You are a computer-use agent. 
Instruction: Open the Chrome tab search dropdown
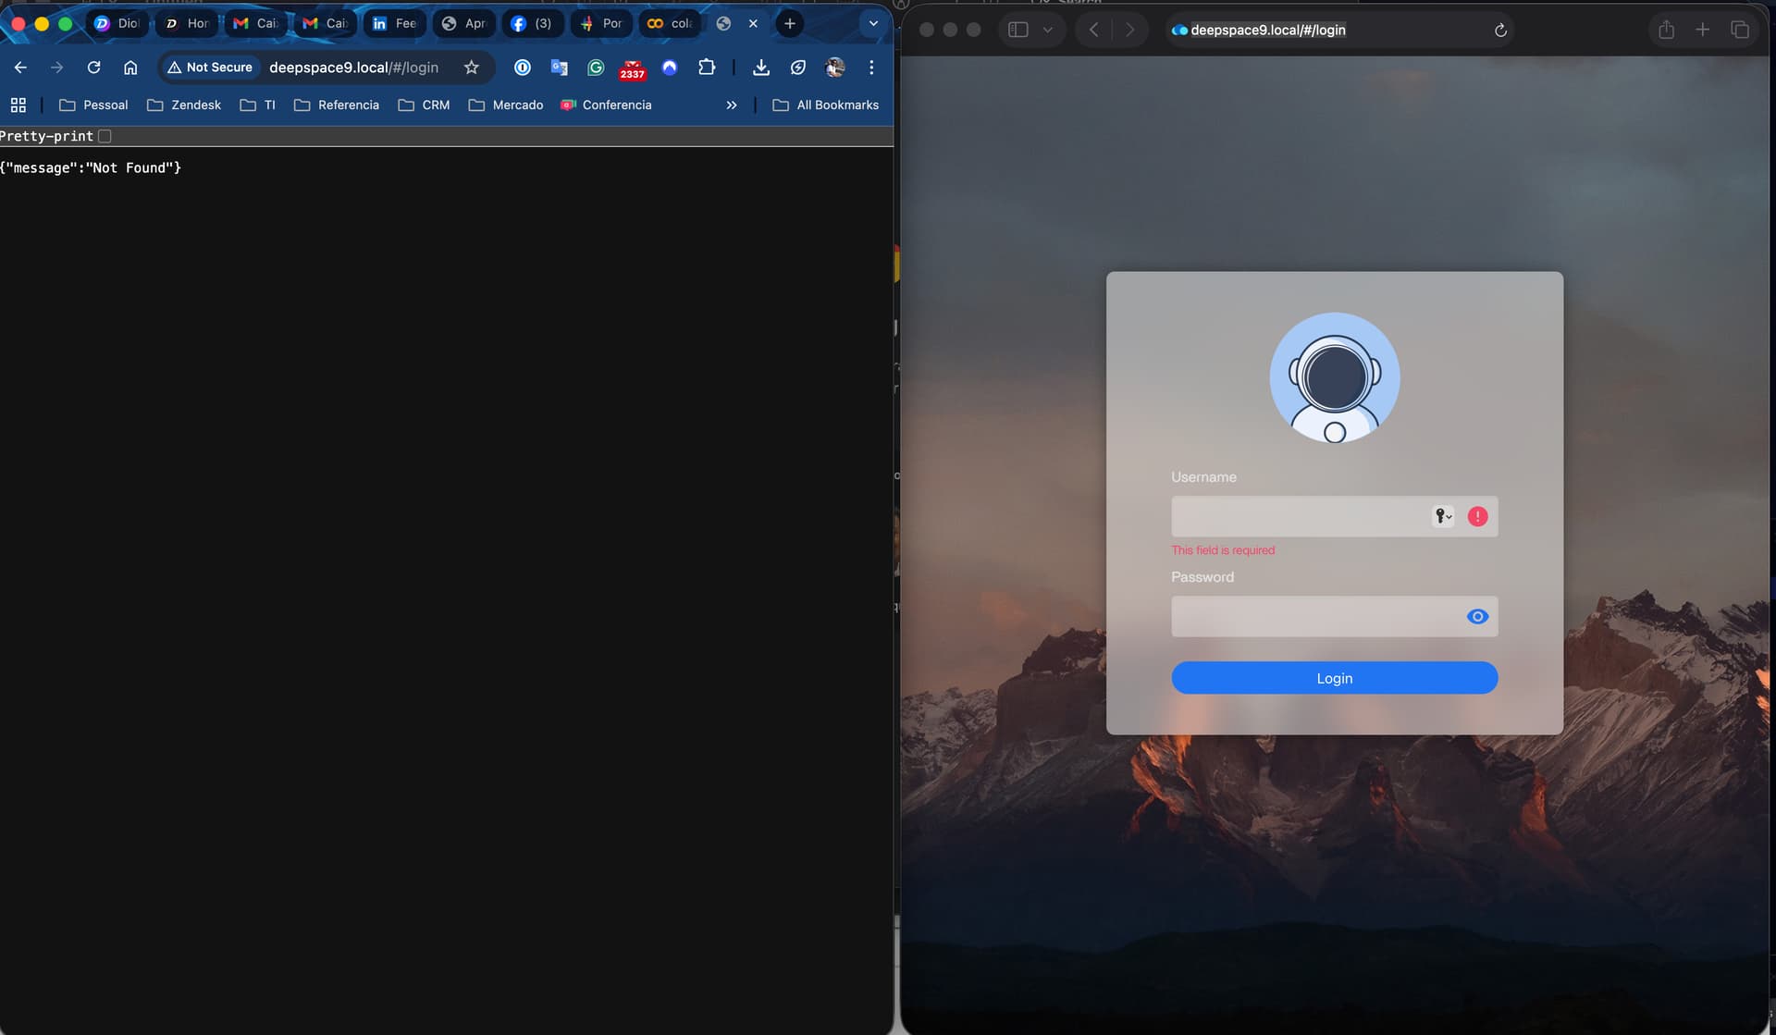coord(872,24)
